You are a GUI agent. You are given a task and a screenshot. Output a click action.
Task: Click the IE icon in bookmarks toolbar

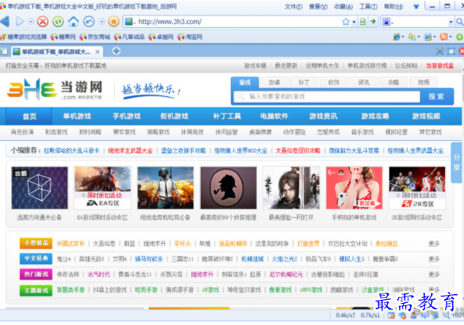tap(397, 37)
